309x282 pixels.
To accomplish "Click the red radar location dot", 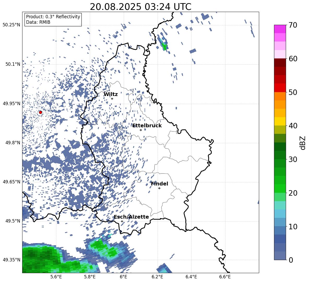I will click(x=40, y=112).
